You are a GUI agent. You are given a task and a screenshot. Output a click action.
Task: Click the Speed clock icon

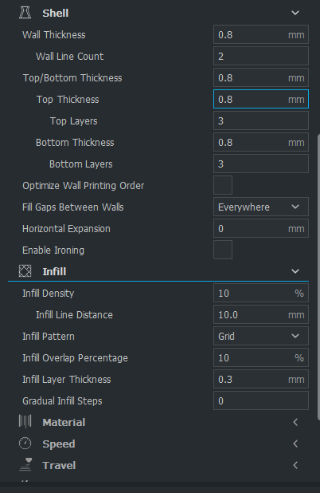25,444
